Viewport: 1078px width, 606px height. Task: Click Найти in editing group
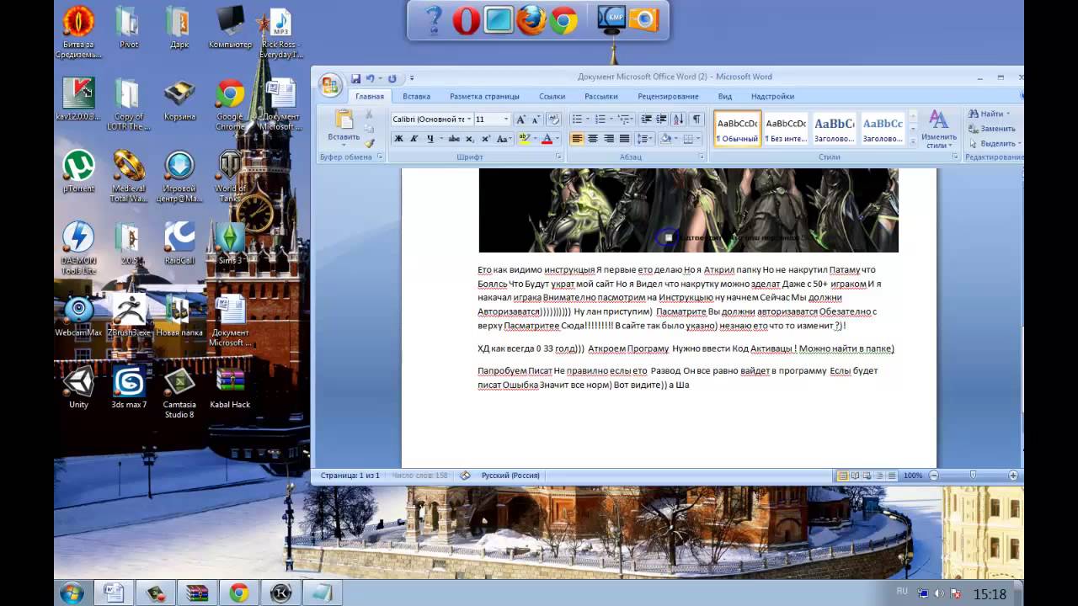click(x=989, y=114)
